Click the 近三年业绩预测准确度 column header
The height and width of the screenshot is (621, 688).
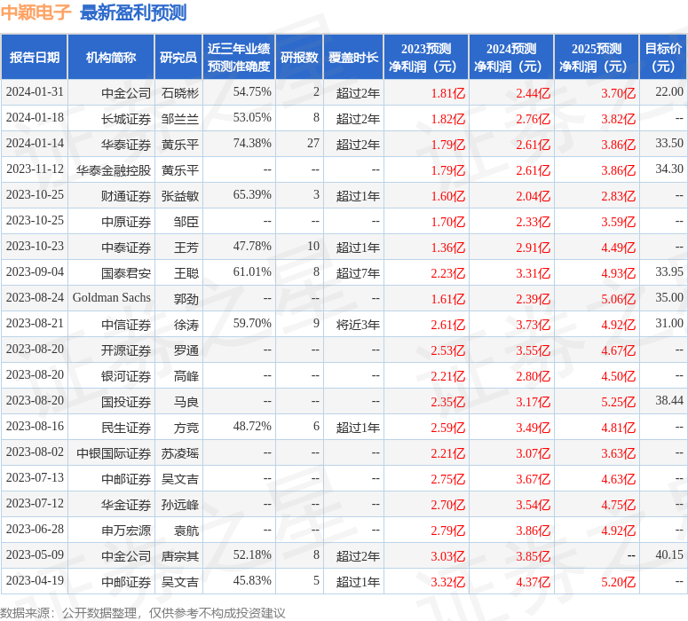point(239,58)
